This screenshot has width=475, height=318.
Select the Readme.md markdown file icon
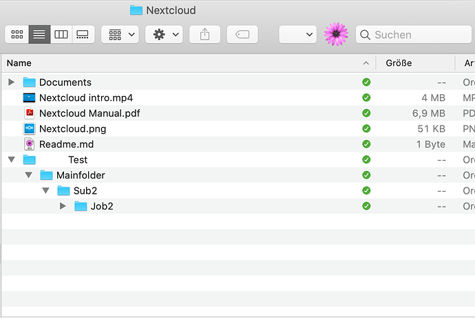coord(30,144)
